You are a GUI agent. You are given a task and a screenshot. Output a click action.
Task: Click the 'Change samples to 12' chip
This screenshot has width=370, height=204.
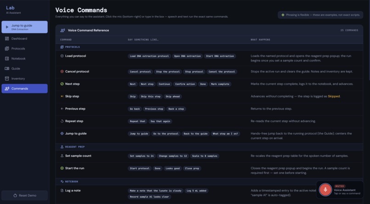click(x=173, y=156)
